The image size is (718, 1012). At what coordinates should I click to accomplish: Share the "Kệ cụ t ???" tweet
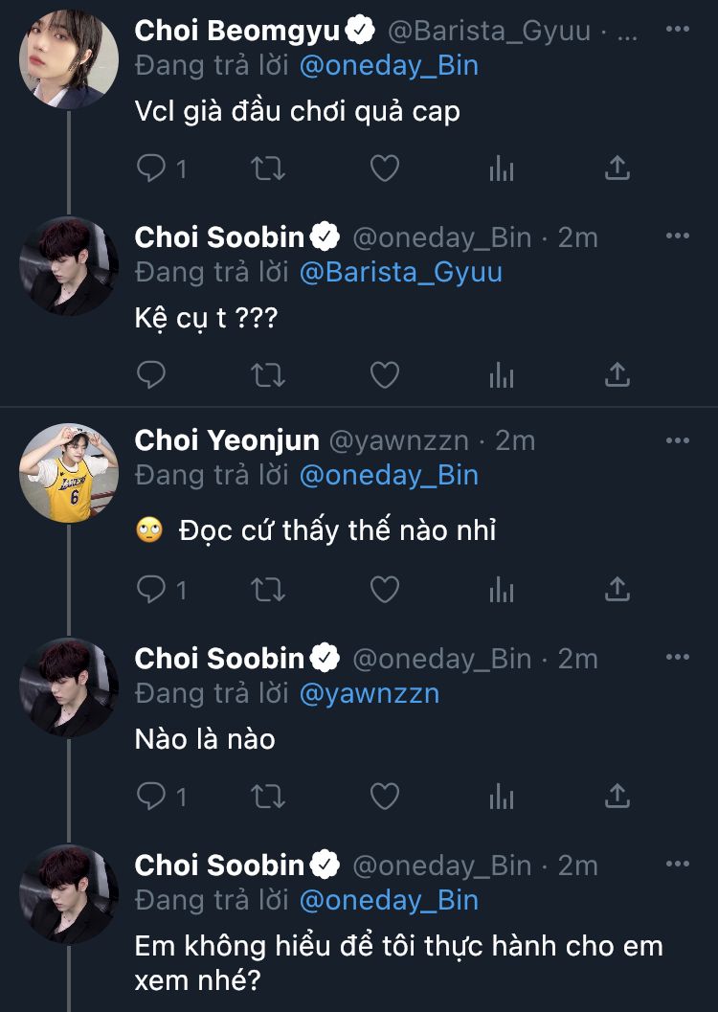point(617,374)
